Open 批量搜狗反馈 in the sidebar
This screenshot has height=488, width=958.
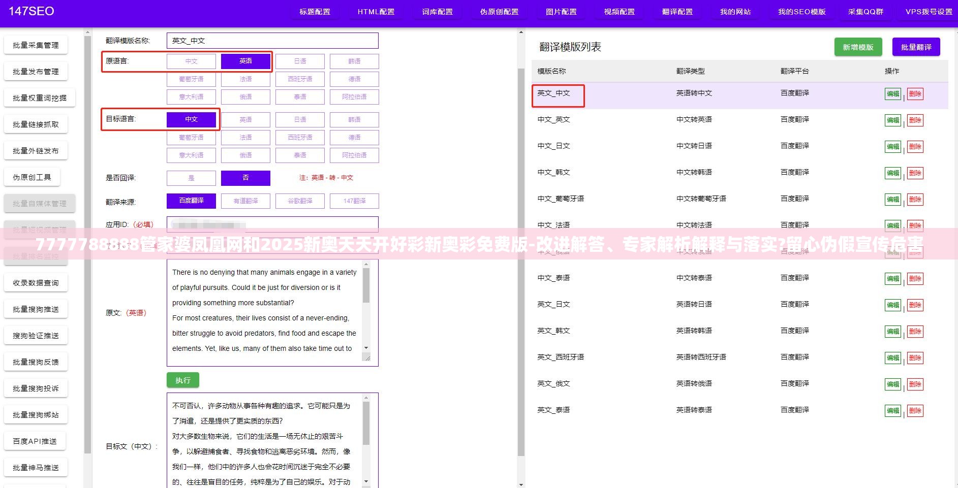tap(36, 362)
